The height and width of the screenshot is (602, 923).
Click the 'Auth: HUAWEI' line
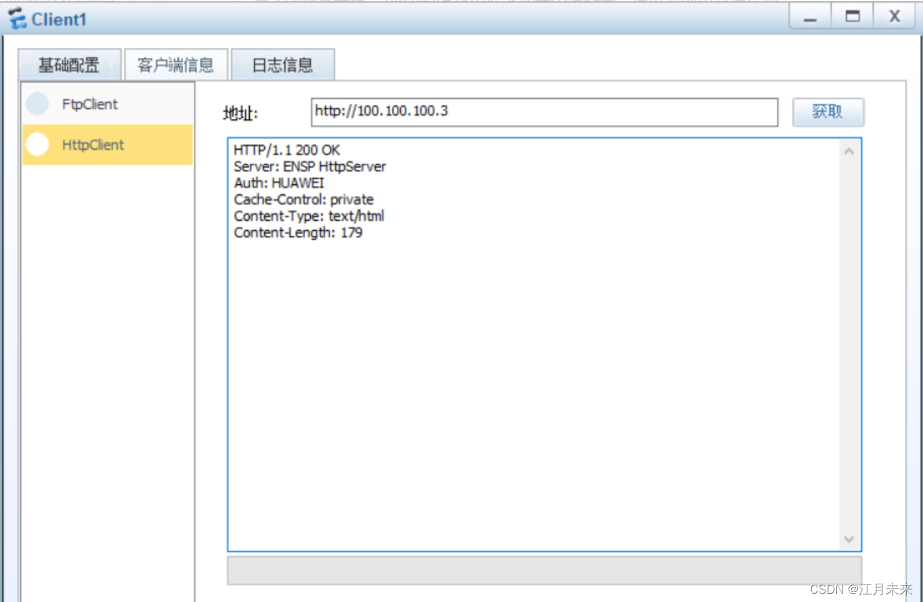[x=279, y=183]
